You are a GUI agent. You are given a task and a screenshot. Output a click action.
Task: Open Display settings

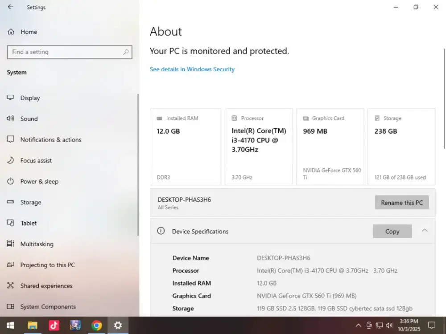coord(30,98)
